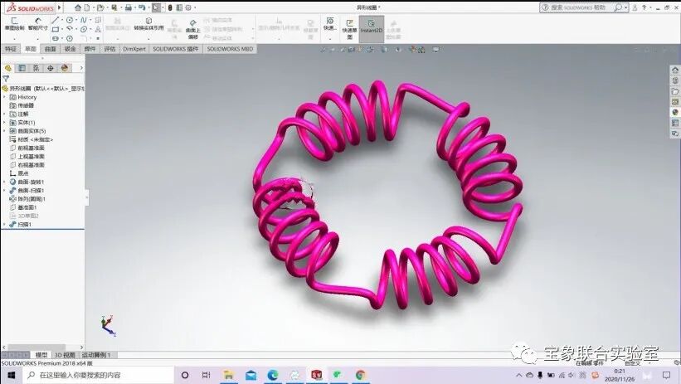Click the Home icon in the top toolbar
Image resolution: width=681 pixels, height=384 pixels.
pos(78,7)
